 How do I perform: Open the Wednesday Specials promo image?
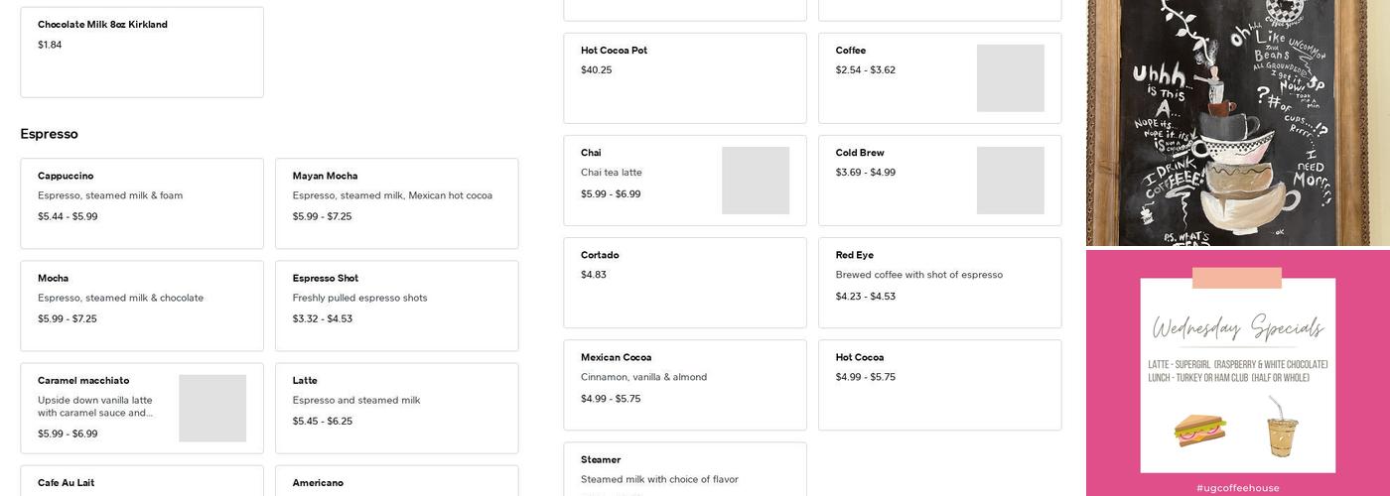(x=1237, y=374)
